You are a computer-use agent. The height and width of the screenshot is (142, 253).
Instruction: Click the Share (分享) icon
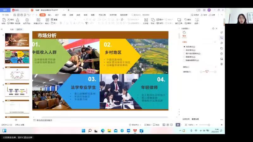coord(212,15)
